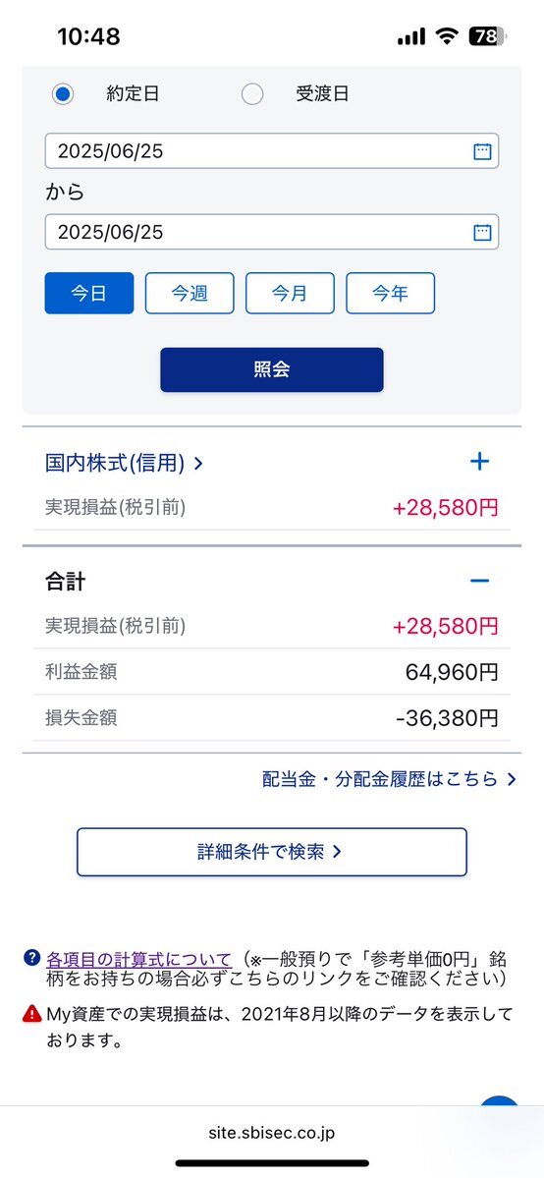Tap the blue question mark help icon
The height and width of the screenshot is (1178, 544).
pos(31,958)
